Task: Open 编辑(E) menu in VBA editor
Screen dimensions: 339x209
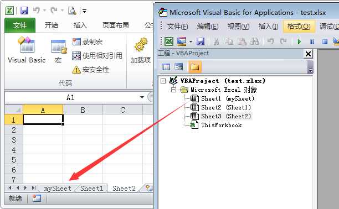Action: (x=208, y=27)
